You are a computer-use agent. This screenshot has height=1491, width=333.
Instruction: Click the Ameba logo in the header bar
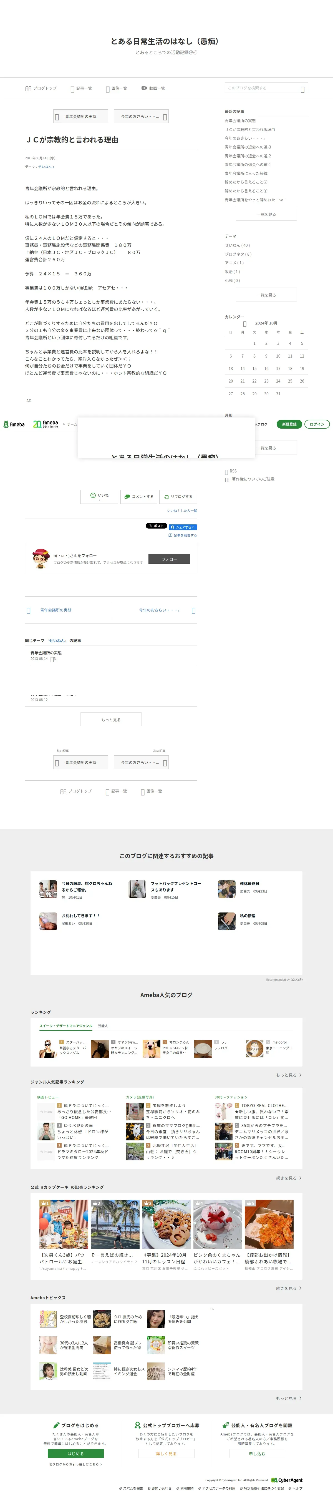14,424
